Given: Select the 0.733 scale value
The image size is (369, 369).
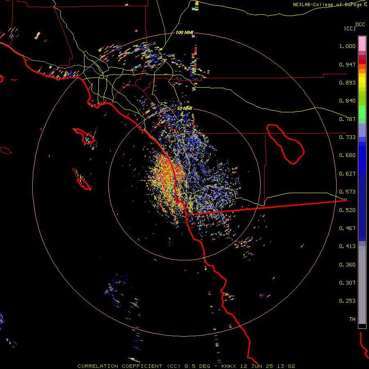Looking at the screenshot, I should (347, 137).
